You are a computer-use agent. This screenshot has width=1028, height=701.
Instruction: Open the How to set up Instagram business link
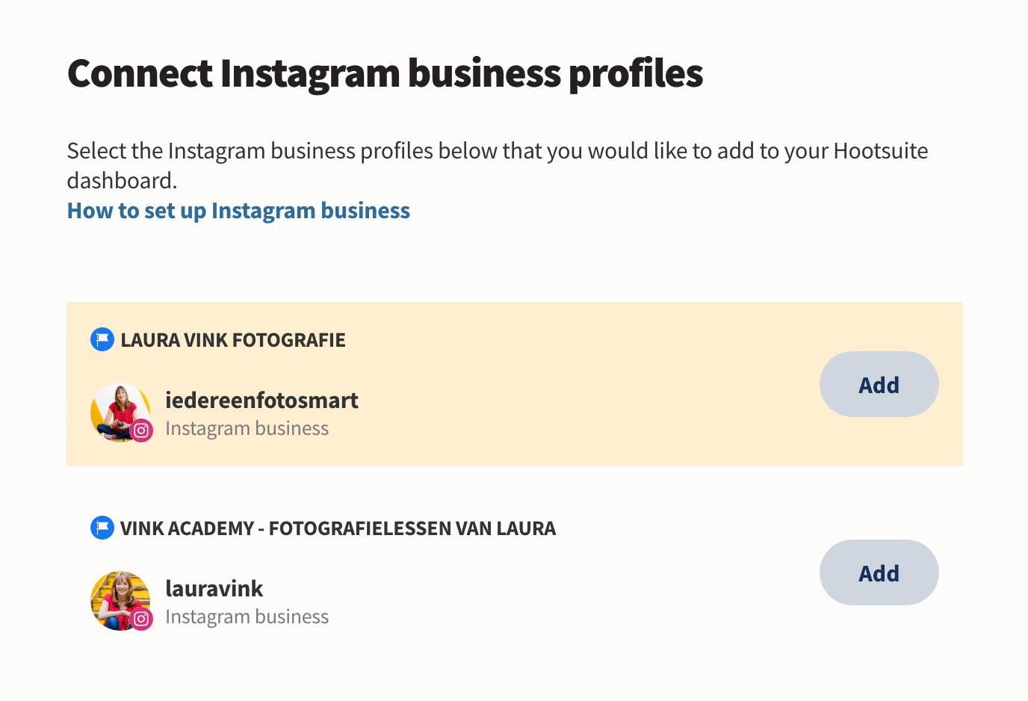238,210
